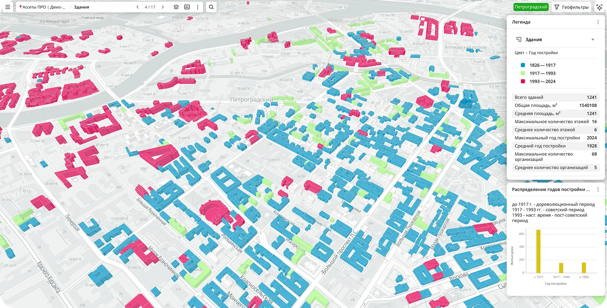
Task: Open Легенда panel three-dot options
Action: (598, 22)
